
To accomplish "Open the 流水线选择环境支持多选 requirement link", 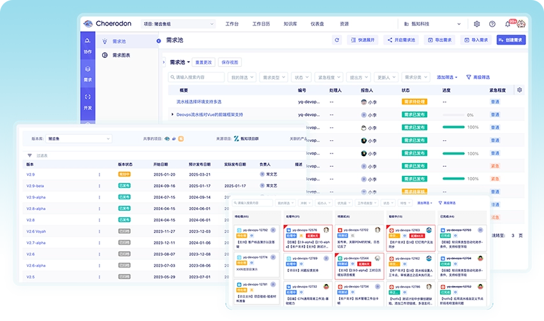I will (199, 101).
